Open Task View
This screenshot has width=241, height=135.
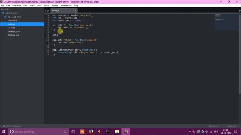(73, 132)
